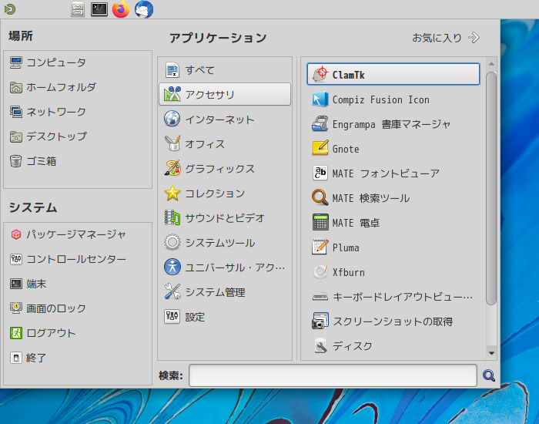
Task: Click scrollbar down arrow in app list
Action: click(491, 353)
